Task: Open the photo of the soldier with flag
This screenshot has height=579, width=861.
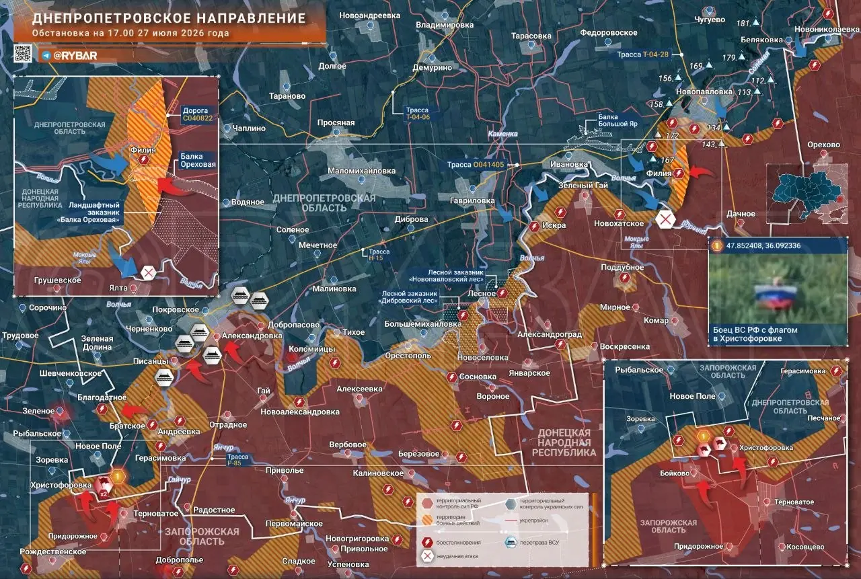Action: coord(778,290)
